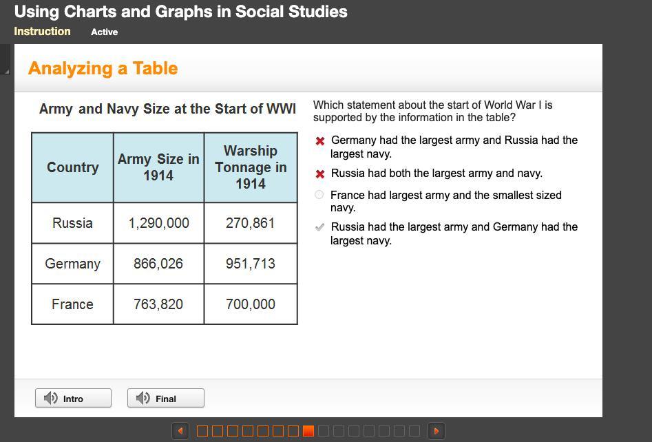Image resolution: width=652 pixels, height=442 pixels.
Task: Select the France largest army radio button
Action: pyautogui.click(x=319, y=196)
